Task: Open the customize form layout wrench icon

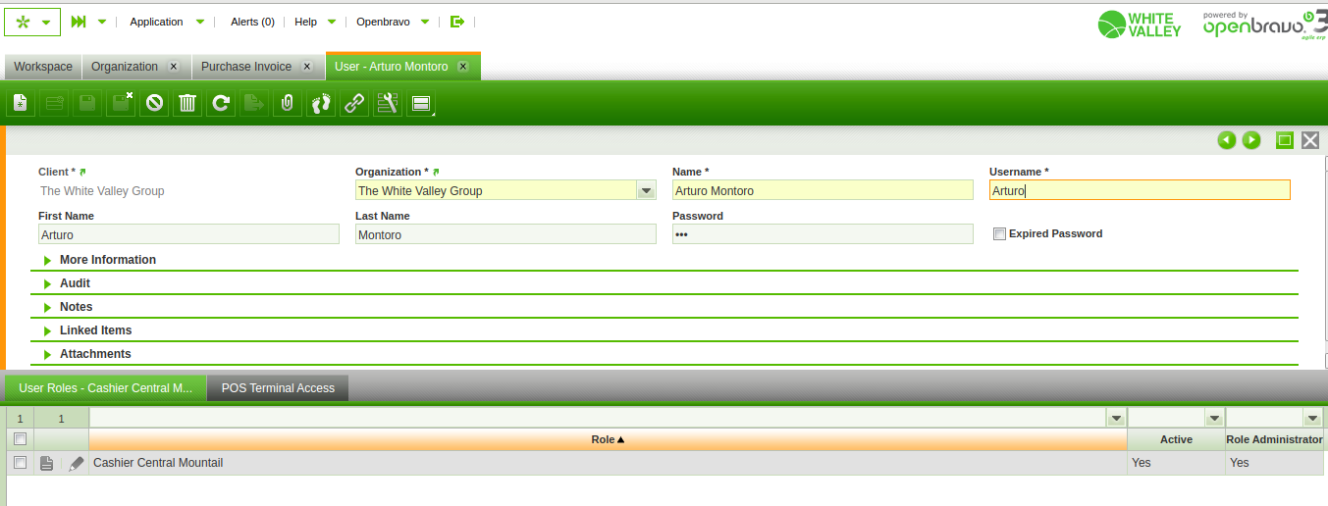Action: point(388,102)
